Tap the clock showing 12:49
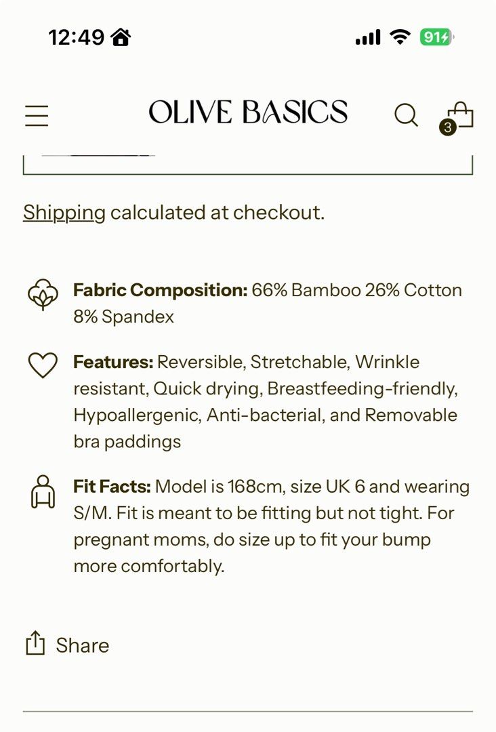 point(77,38)
